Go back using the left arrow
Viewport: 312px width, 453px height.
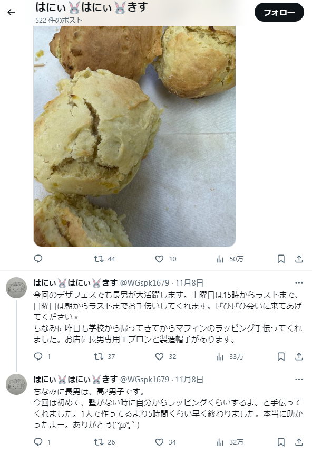(x=11, y=12)
